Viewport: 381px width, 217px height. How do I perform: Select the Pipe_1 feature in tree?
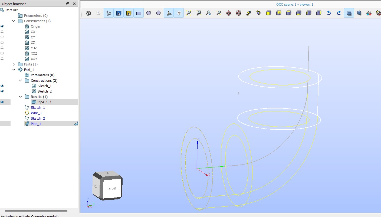(36, 124)
